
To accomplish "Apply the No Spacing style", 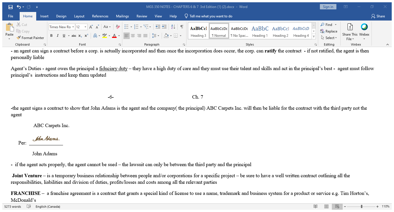I will [239, 31].
